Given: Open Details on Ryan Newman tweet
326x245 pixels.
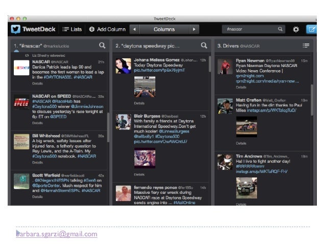Looking at the screenshot, I should [x=241, y=87].
